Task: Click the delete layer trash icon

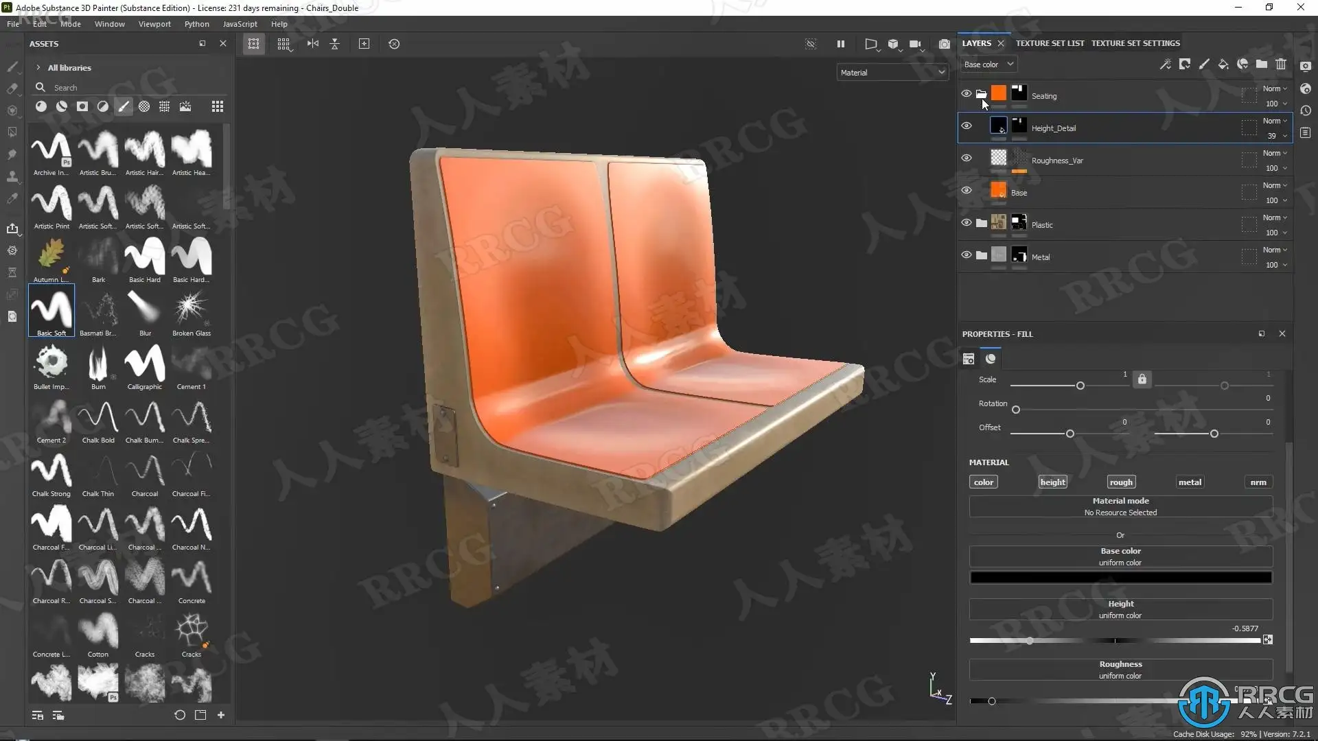Action: (1281, 64)
